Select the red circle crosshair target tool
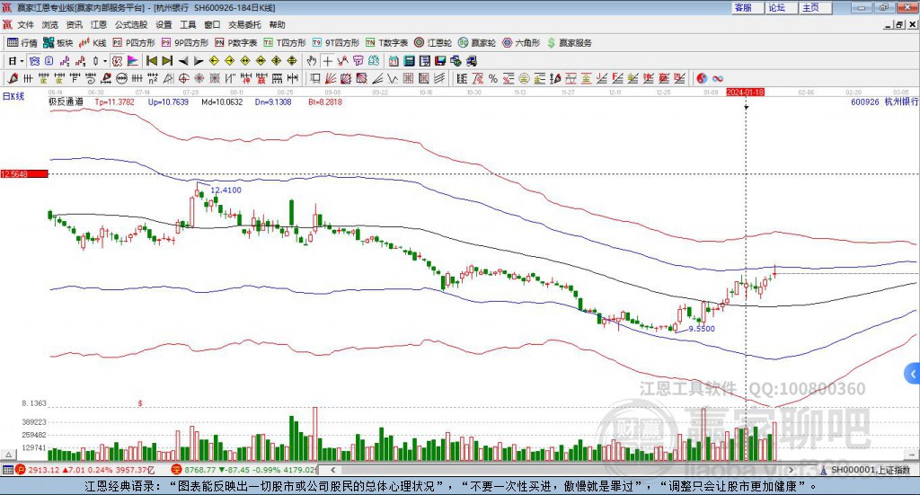The height and width of the screenshot is (495, 920). [x=183, y=78]
